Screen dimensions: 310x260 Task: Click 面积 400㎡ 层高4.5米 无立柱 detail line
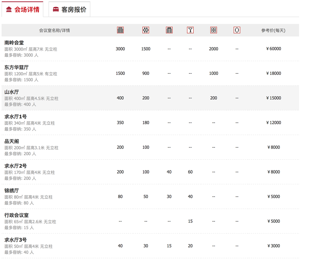31,99
